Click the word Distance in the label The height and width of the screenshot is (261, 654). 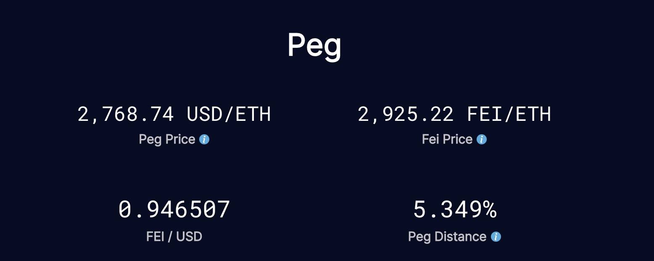[x=460, y=237]
